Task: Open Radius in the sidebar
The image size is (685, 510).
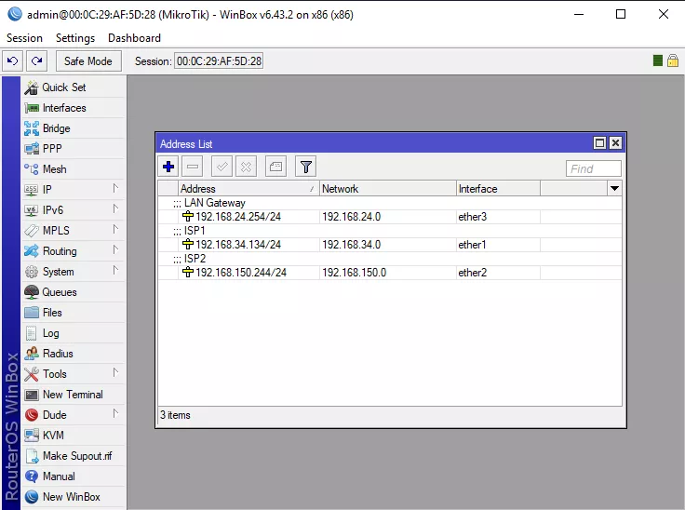Action: pos(74,354)
